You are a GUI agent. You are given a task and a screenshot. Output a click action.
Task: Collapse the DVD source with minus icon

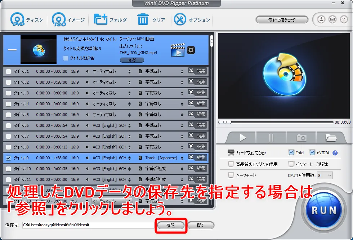pos(12,50)
